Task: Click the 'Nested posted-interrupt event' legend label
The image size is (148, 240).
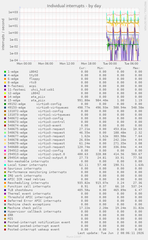Action: coord(34,226)
